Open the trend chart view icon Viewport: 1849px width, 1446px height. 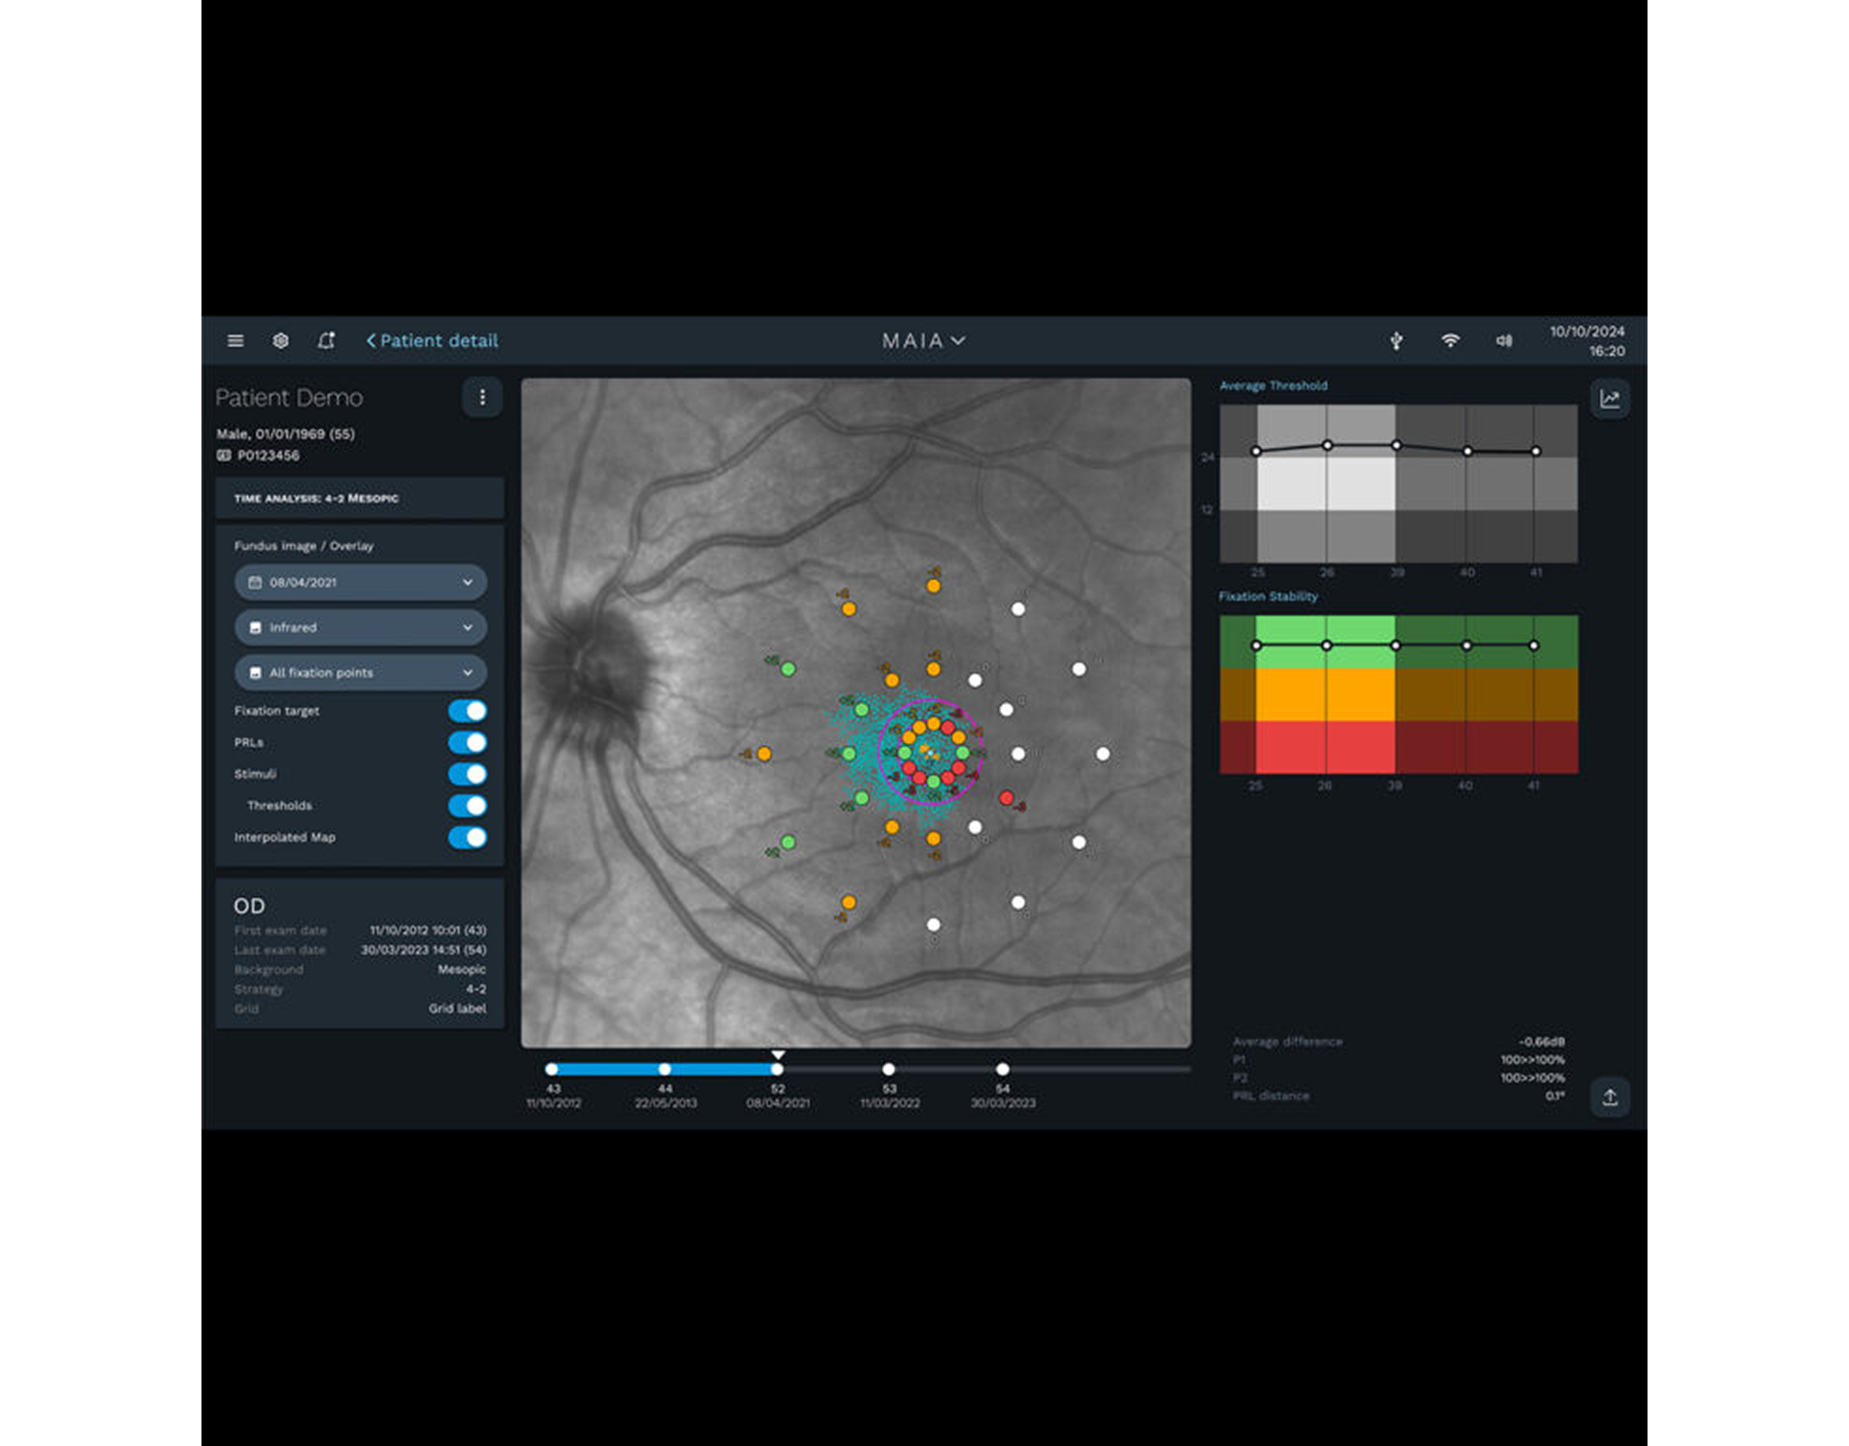point(1609,399)
